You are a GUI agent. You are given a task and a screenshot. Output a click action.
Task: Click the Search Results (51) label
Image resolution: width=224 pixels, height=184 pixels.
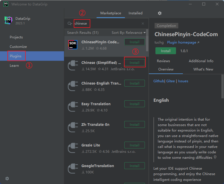point(83,33)
